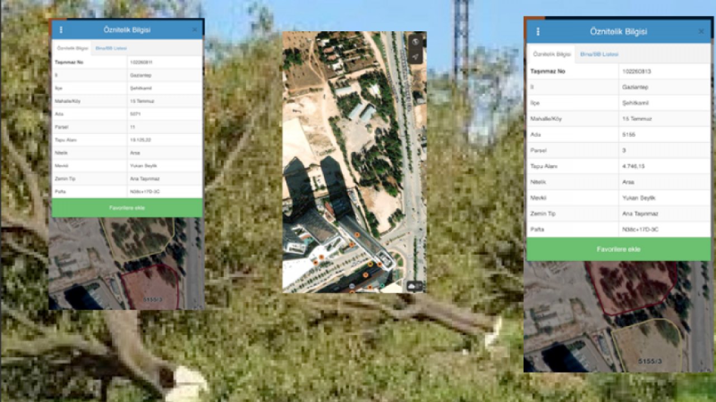
Task: Select Öznitelik Bilgisi tab in left panel
Action: [x=73, y=49]
